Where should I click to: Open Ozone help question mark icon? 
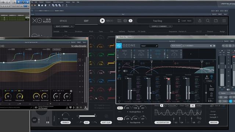(x=119, y=98)
